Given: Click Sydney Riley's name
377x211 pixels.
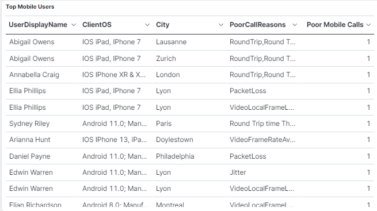Looking at the screenshot, I should tap(29, 124).
